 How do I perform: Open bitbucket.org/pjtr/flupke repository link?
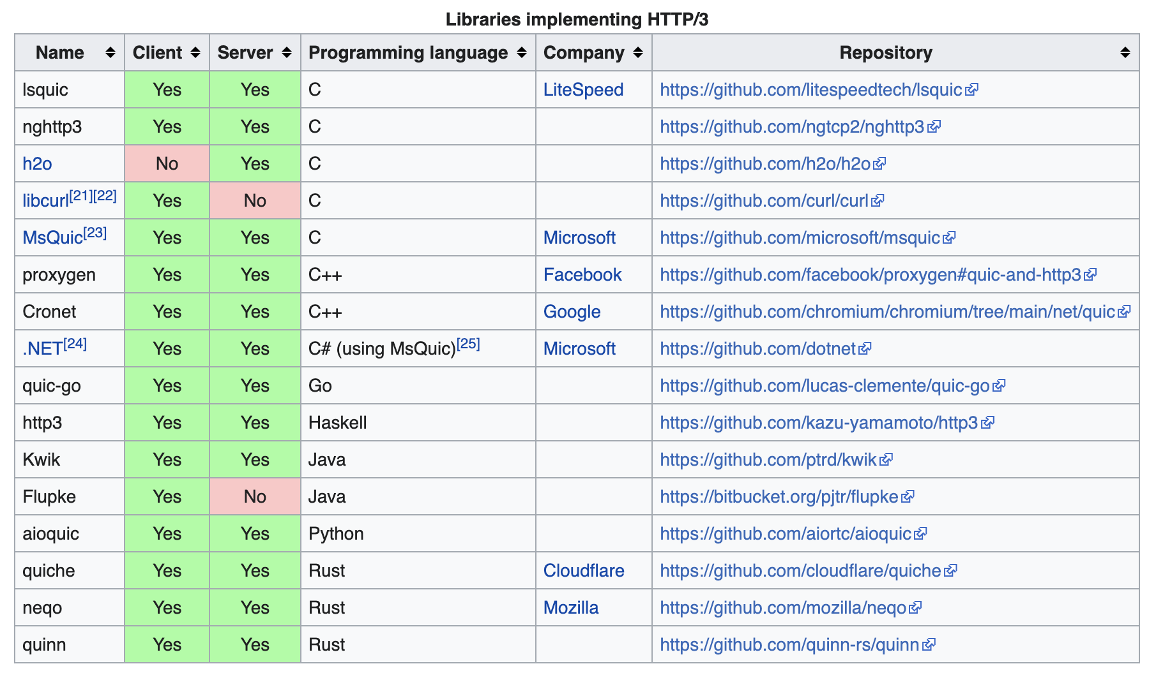(779, 497)
